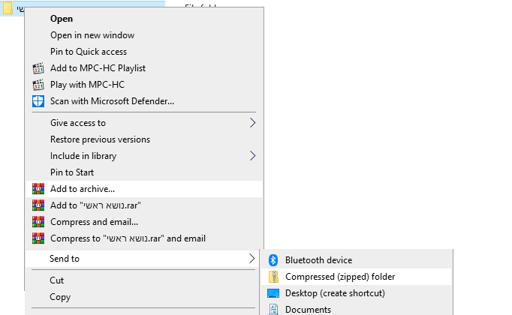Click the WinRAR icon beside Add to archive
This screenshot has width=512, height=315.
(x=38, y=189)
